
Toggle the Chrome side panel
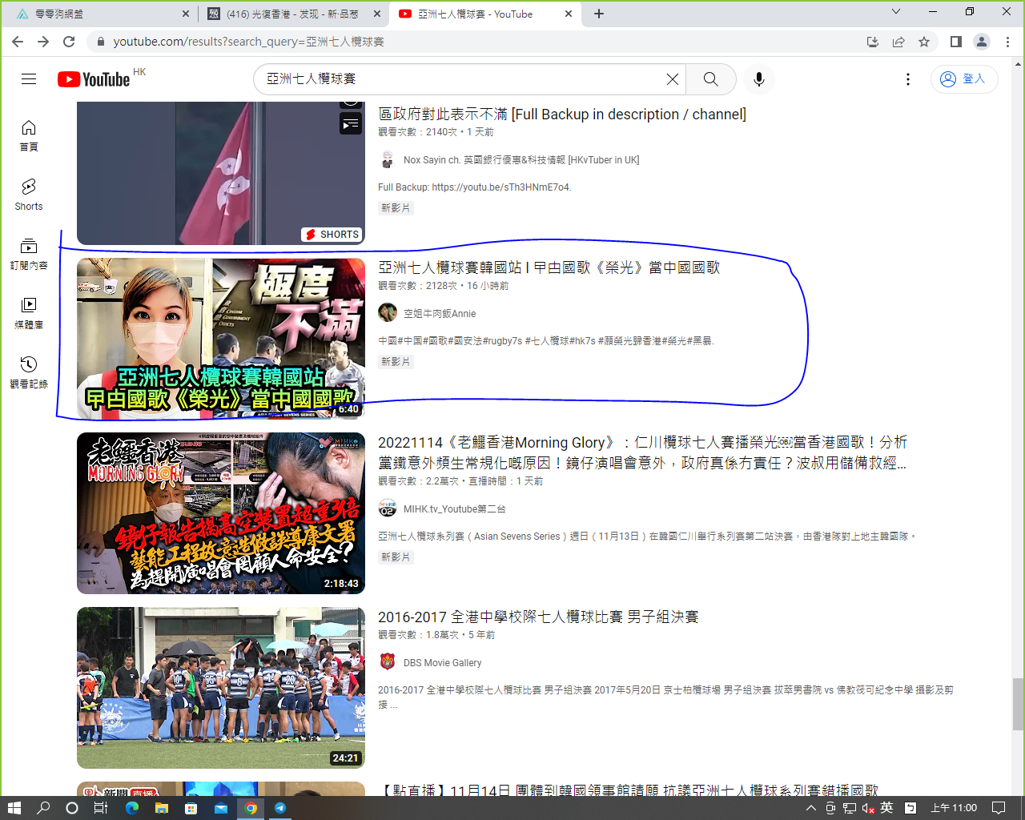click(956, 42)
